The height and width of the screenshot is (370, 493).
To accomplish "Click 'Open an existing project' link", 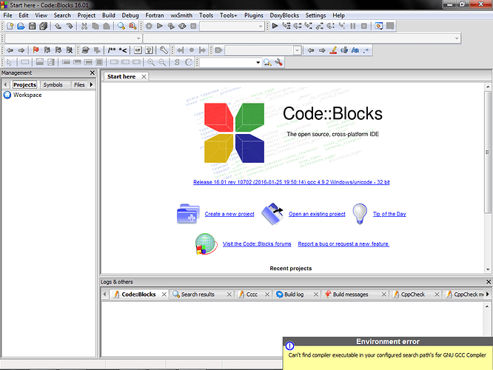I will tap(317, 214).
